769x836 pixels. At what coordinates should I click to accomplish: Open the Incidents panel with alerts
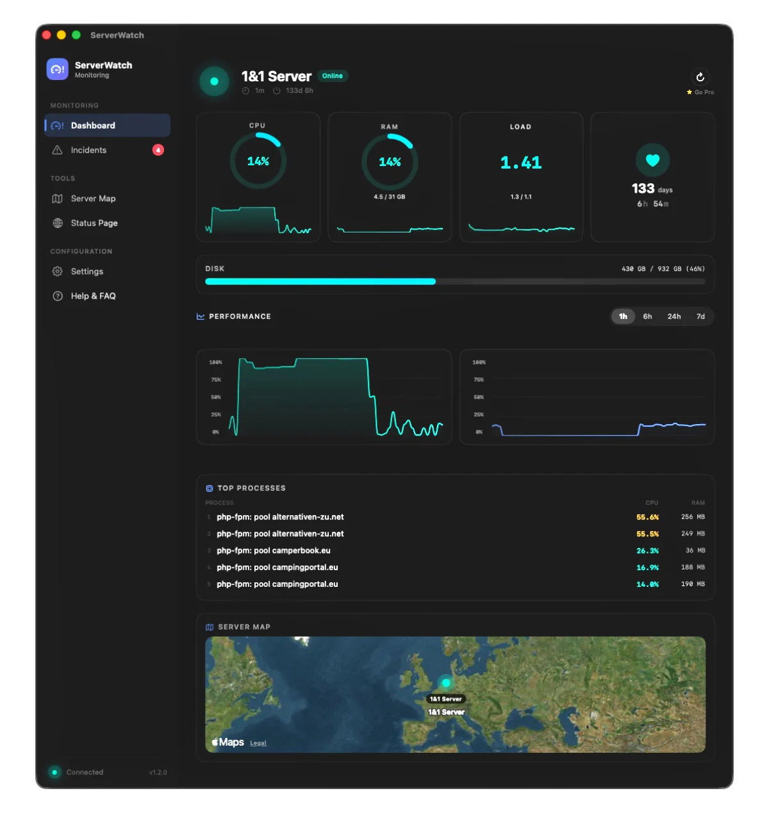click(x=88, y=150)
